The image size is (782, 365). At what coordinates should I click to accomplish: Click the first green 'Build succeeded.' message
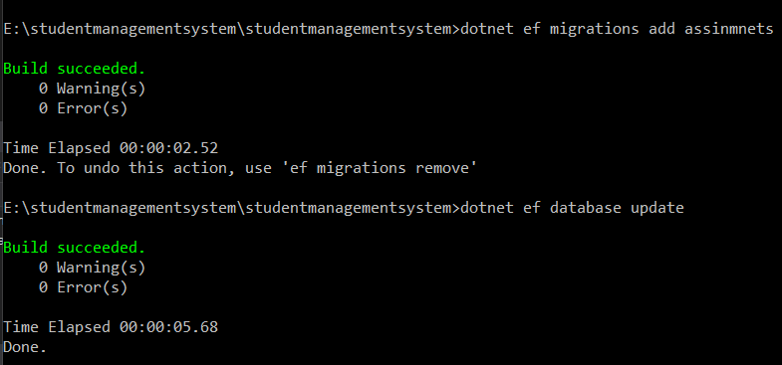75,69
